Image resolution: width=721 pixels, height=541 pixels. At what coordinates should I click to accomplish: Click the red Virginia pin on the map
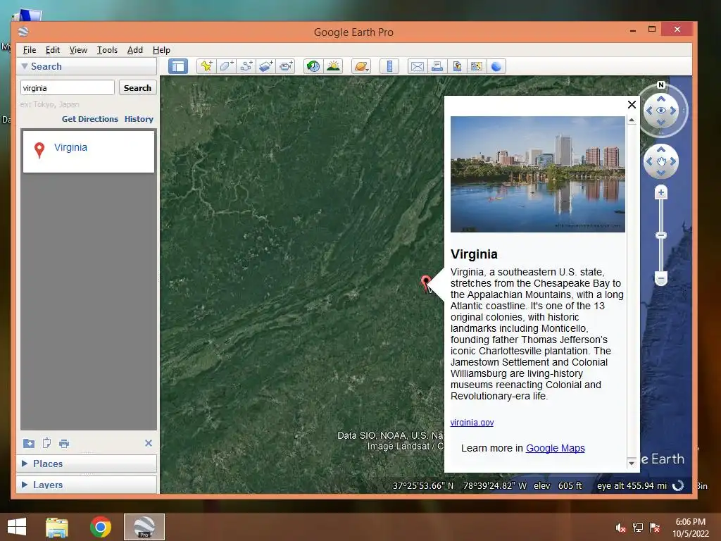tap(426, 282)
